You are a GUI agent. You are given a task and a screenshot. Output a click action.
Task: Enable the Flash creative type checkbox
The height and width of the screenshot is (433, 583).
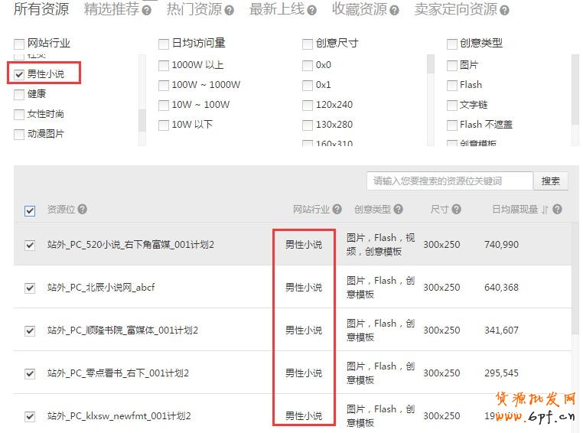pyautogui.click(x=452, y=85)
